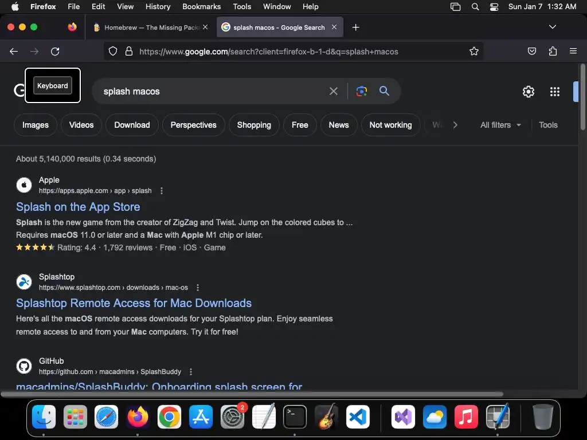
Task: Open Launchpad from the Dock
Action: click(x=75, y=417)
